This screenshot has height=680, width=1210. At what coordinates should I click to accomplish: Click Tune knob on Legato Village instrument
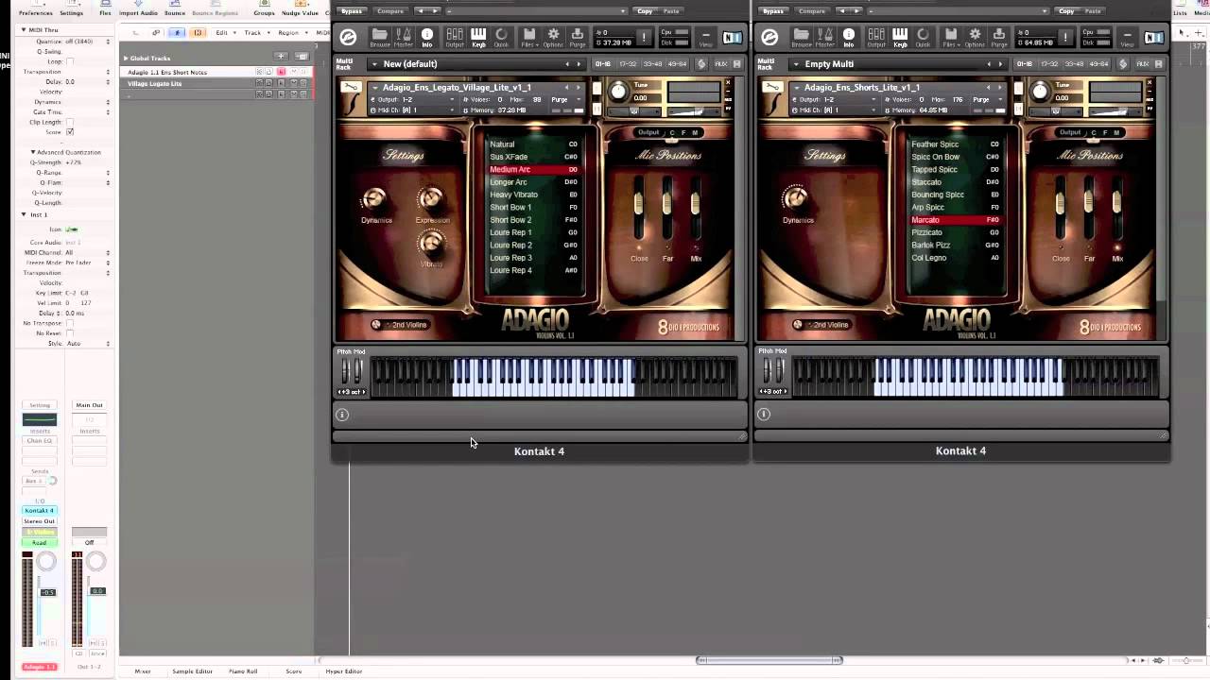pyautogui.click(x=618, y=92)
